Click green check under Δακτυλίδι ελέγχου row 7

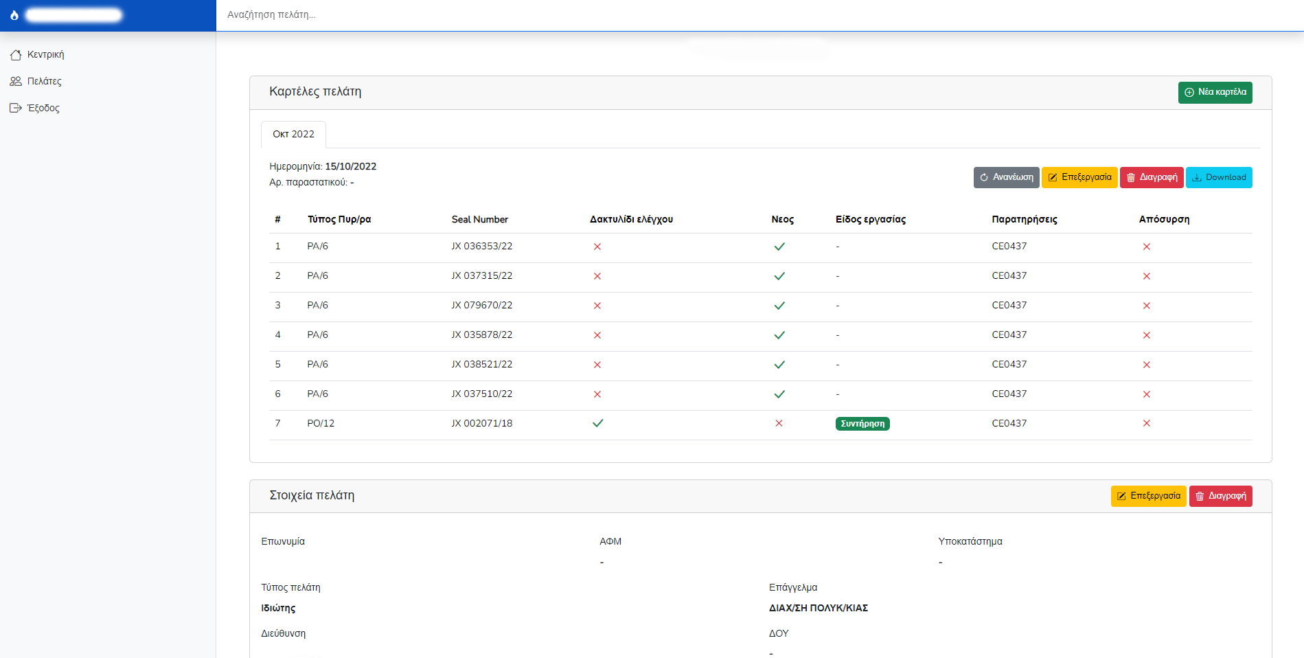[597, 423]
